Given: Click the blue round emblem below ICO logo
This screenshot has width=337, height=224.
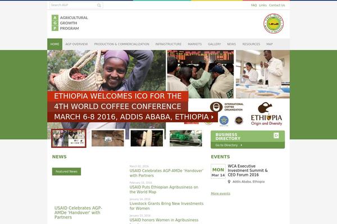Looking at the screenshot, I should tap(224, 121).
